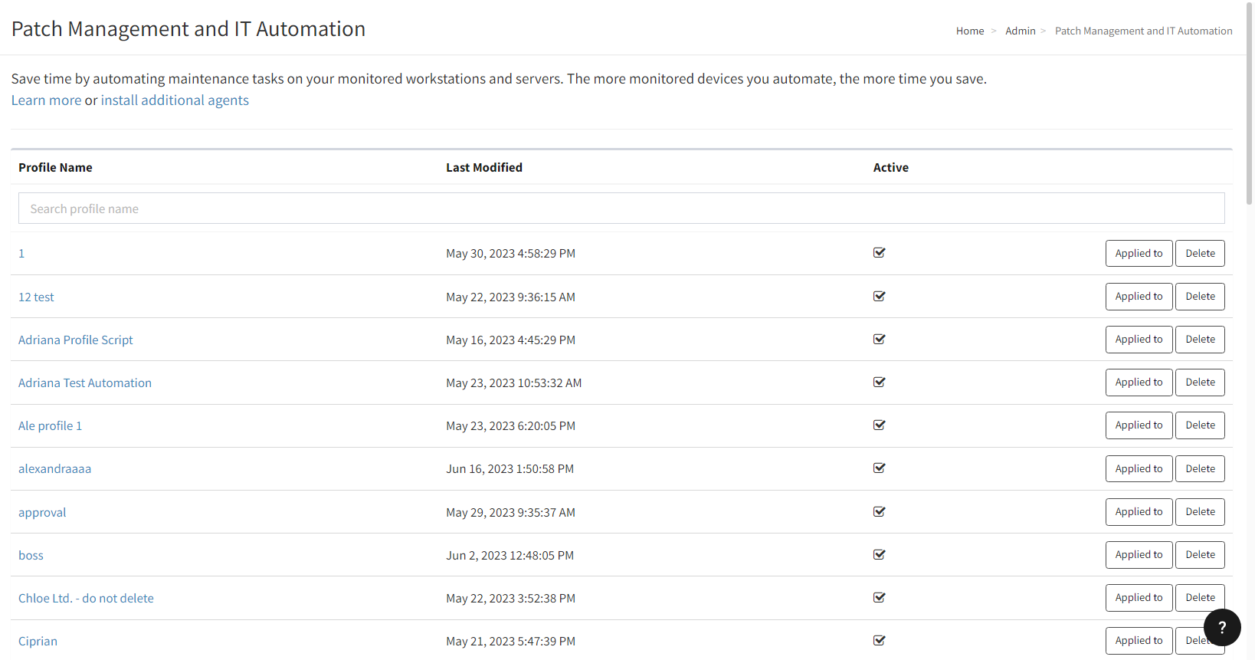Select date Jun 16, 2023 1:50:58 PM
The width and height of the screenshot is (1255, 660).
510,468
